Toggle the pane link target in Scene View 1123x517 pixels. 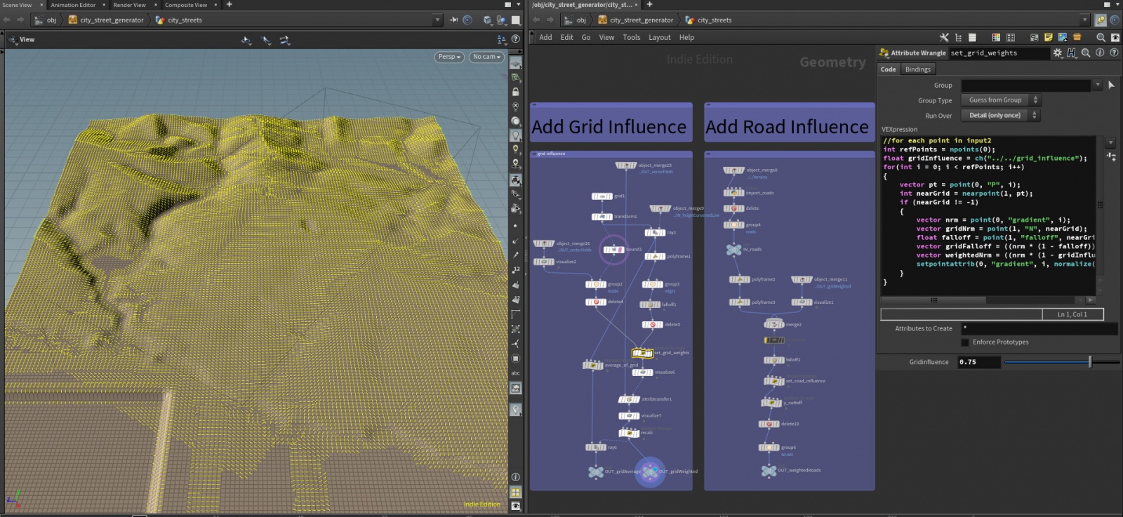pos(468,20)
